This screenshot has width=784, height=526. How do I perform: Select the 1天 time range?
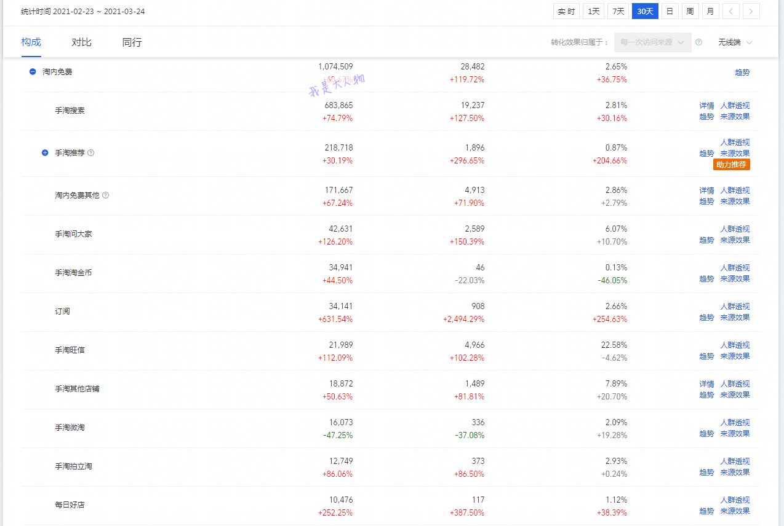point(594,11)
